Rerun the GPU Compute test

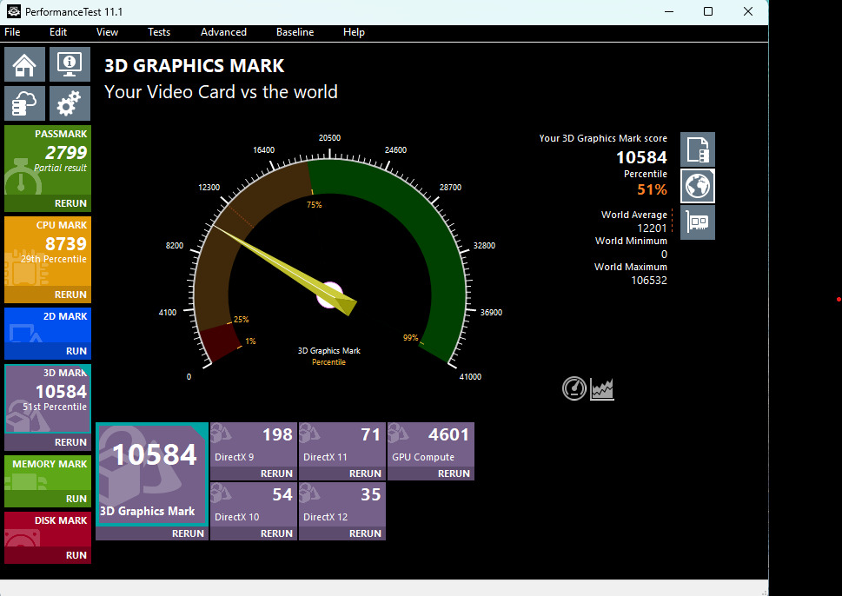tap(454, 473)
